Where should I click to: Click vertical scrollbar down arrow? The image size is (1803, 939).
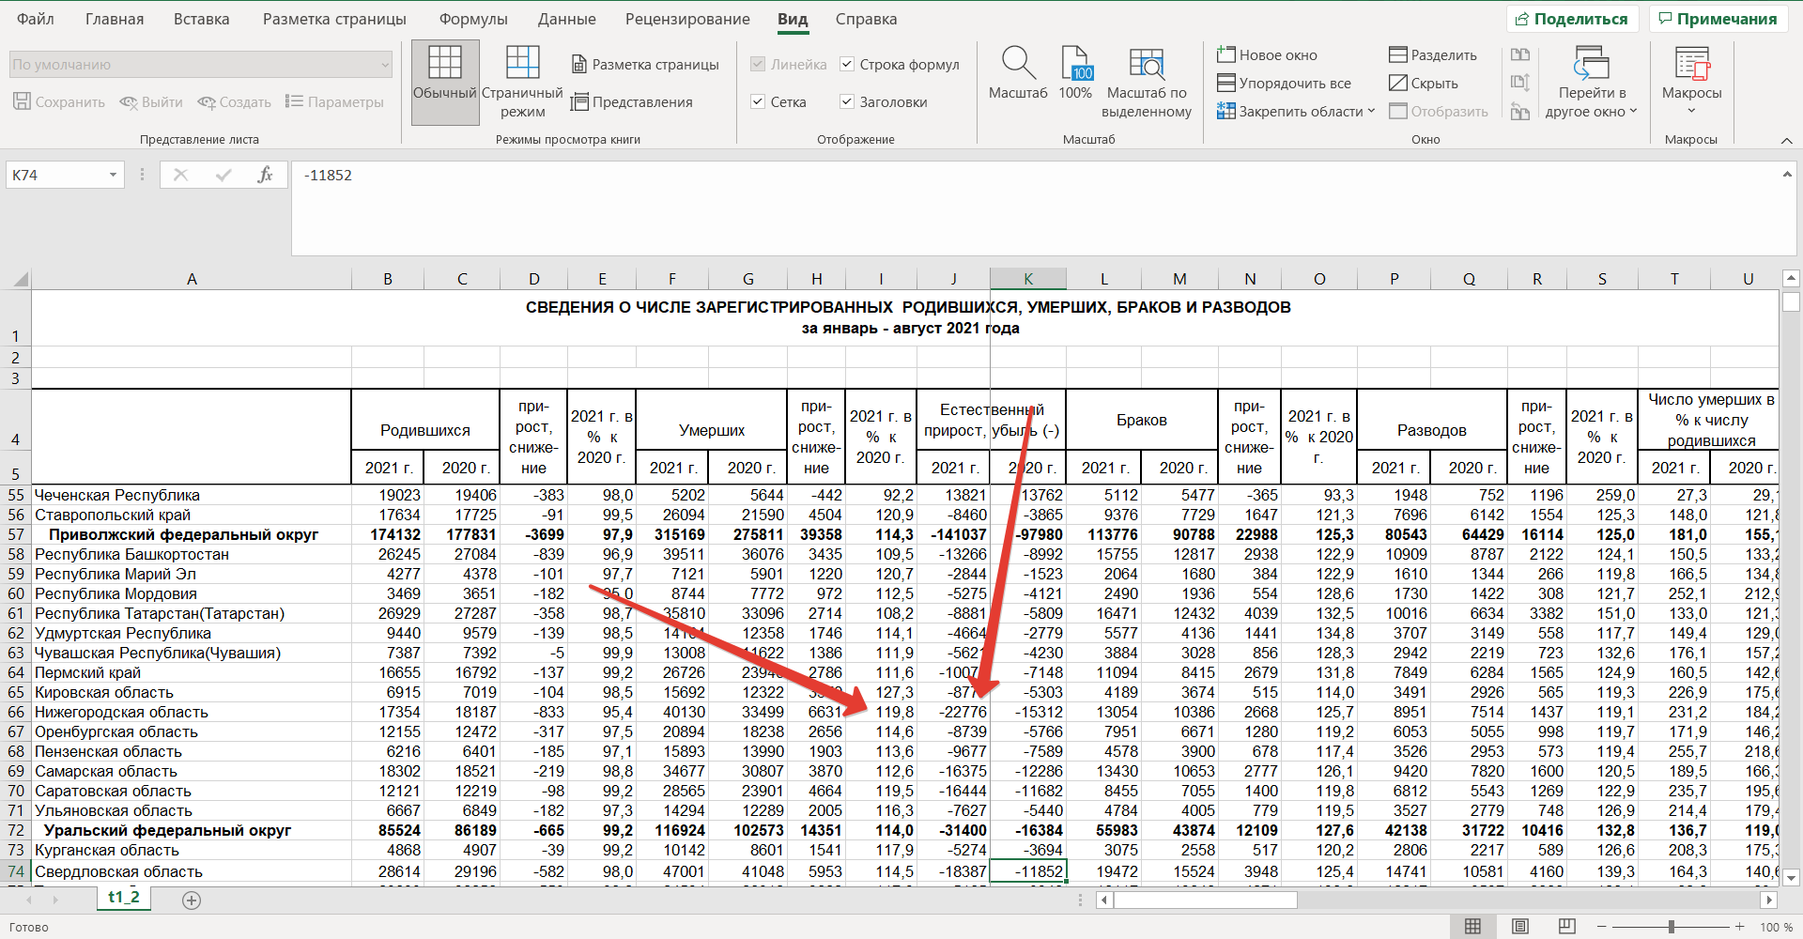(1791, 878)
